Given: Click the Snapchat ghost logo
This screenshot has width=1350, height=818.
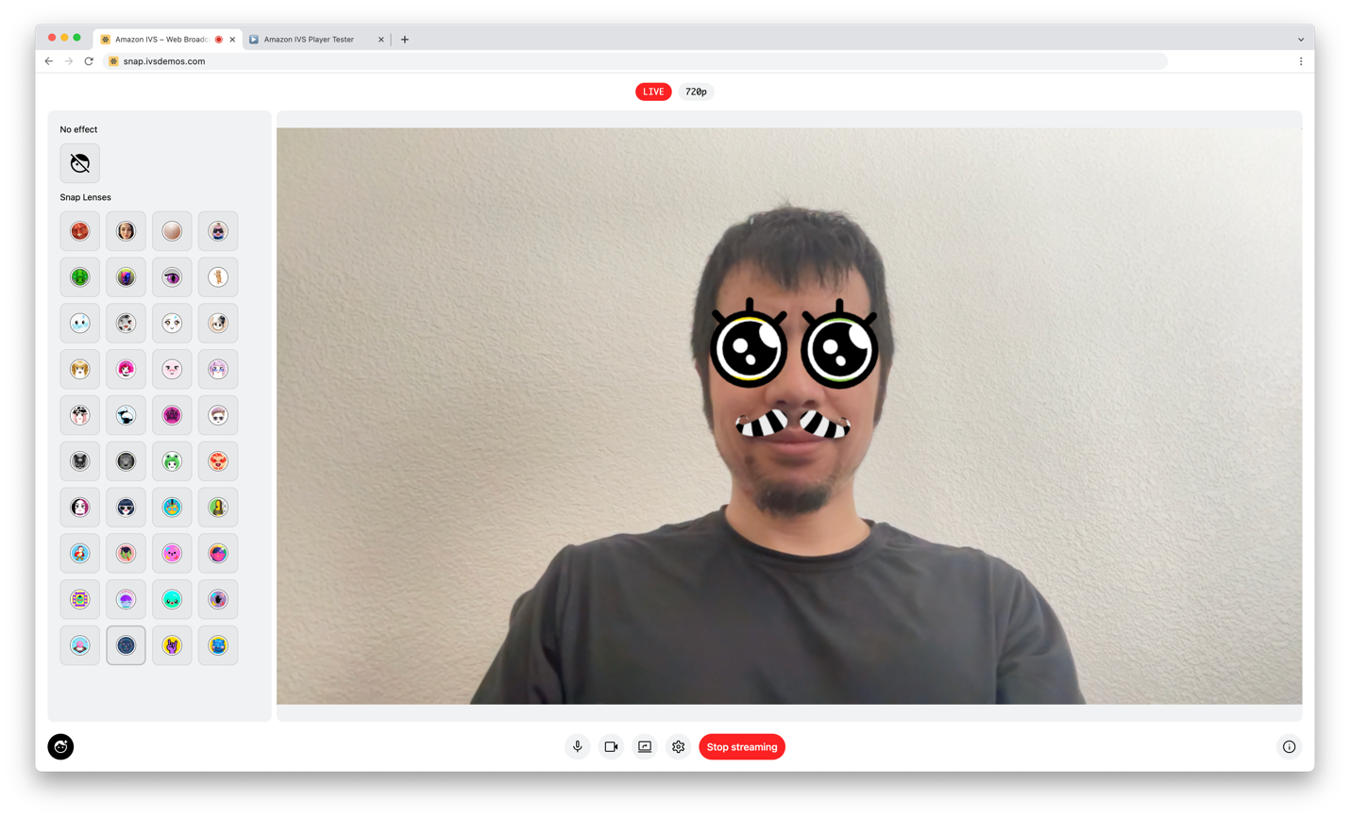Looking at the screenshot, I should coord(60,746).
